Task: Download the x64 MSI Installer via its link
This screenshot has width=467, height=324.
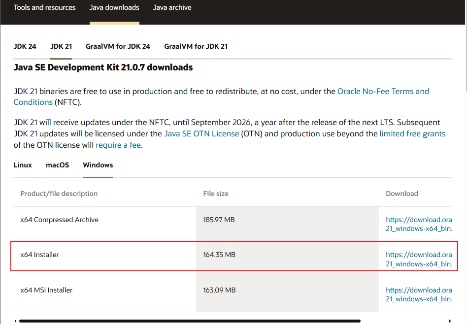Action: point(419,294)
